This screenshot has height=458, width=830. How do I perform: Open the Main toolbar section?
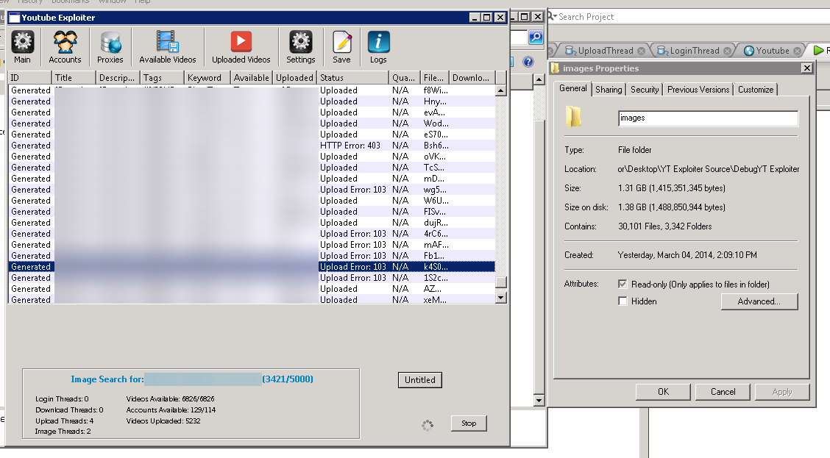[22, 46]
